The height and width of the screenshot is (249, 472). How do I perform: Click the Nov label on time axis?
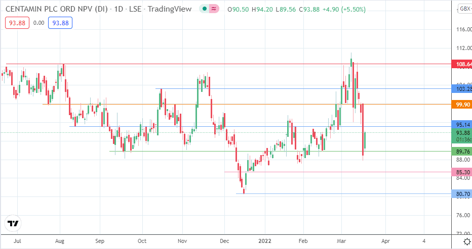(x=182, y=241)
